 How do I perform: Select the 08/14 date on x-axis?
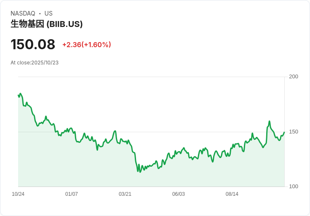point(232,194)
